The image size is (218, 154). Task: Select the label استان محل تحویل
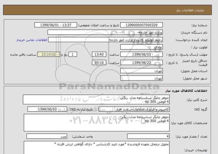194,71
